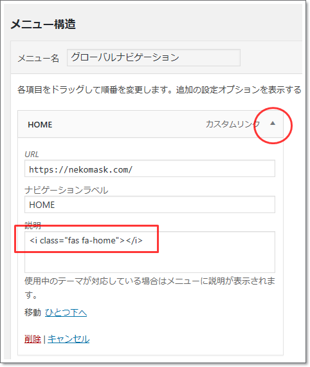310x367 pixels.
Task: Click the 説明 textarea with fa-home code
Action: pos(150,252)
